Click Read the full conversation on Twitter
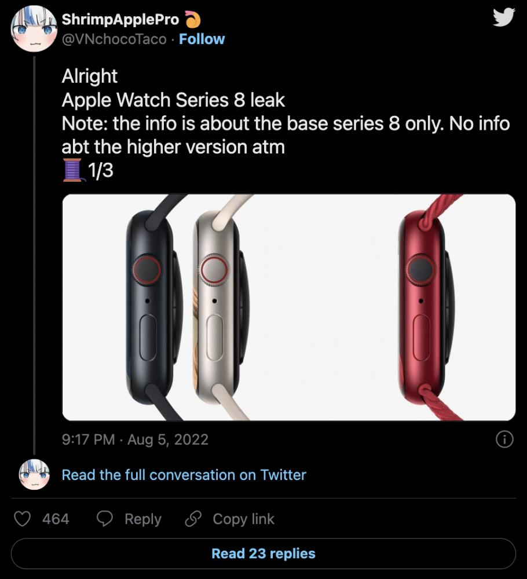527x579 pixels. [184, 475]
